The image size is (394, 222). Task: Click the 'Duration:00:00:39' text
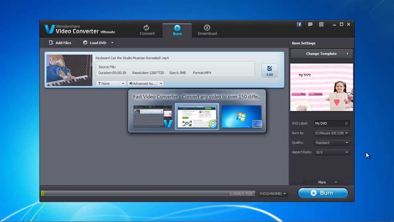112,73
